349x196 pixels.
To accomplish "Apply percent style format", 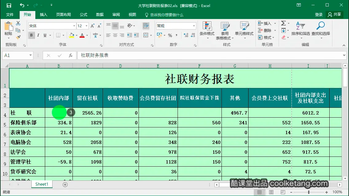I will click(x=170, y=35).
